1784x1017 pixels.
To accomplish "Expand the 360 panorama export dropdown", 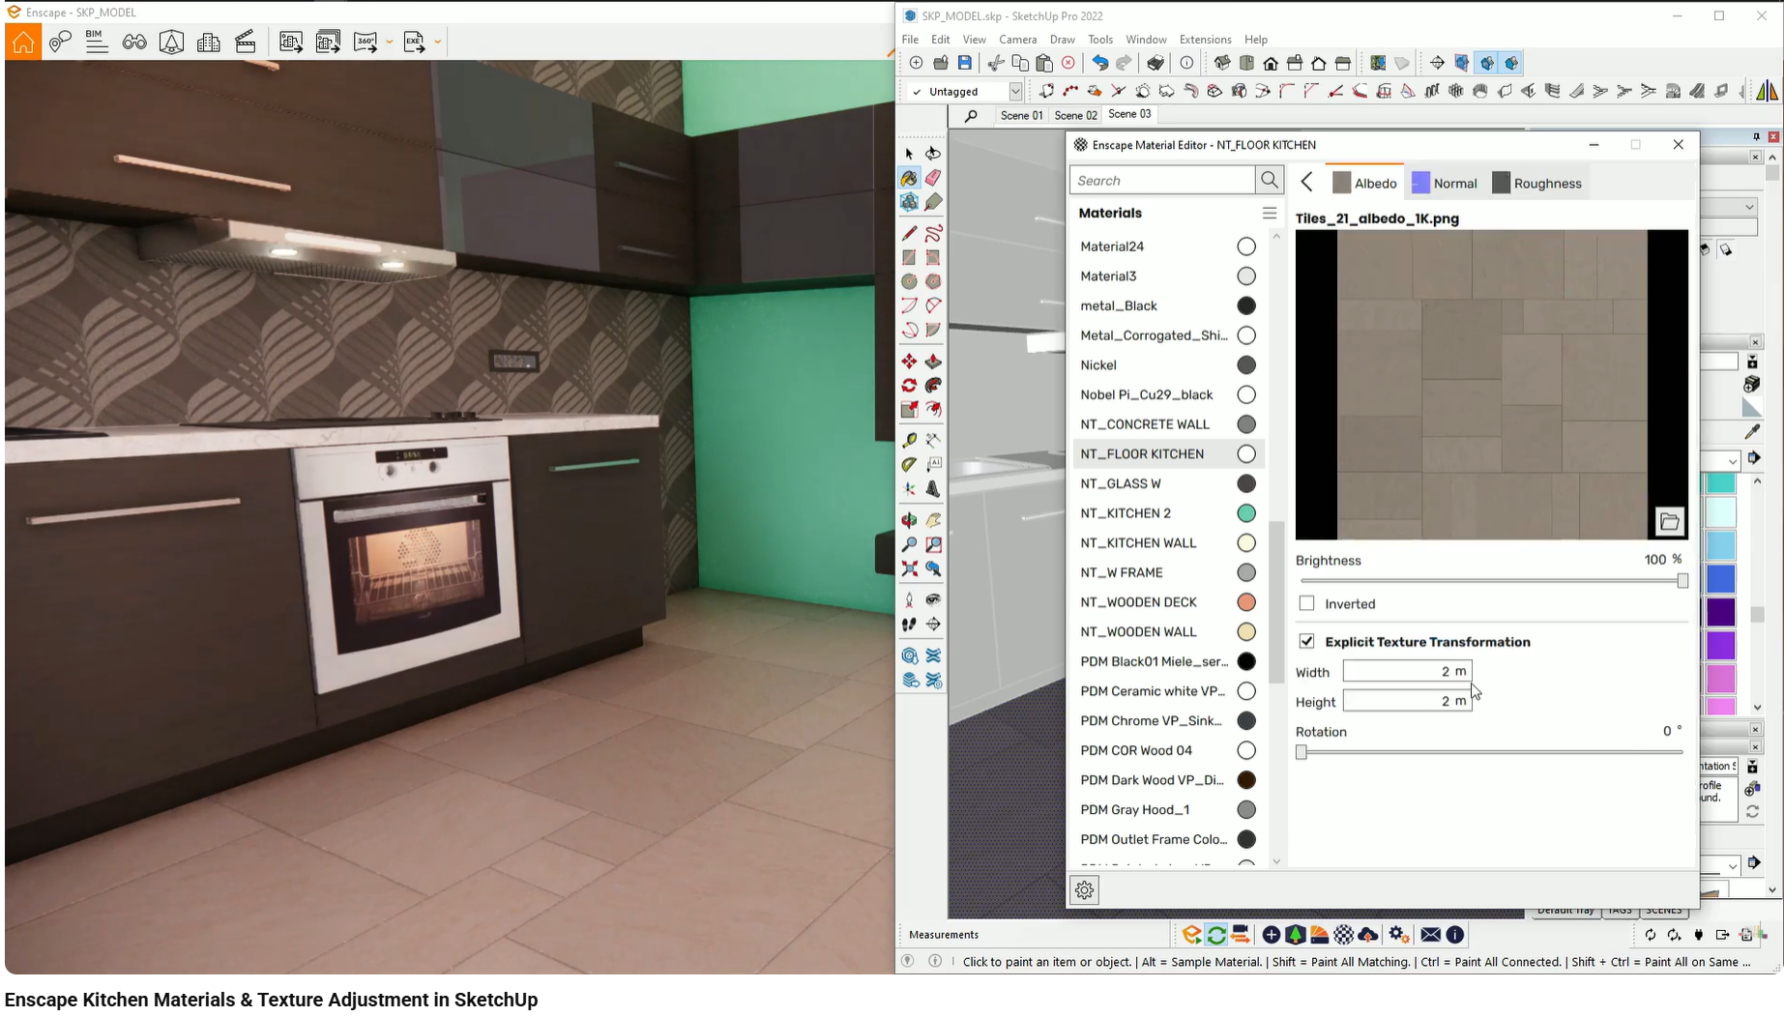I will click(x=390, y=42).
